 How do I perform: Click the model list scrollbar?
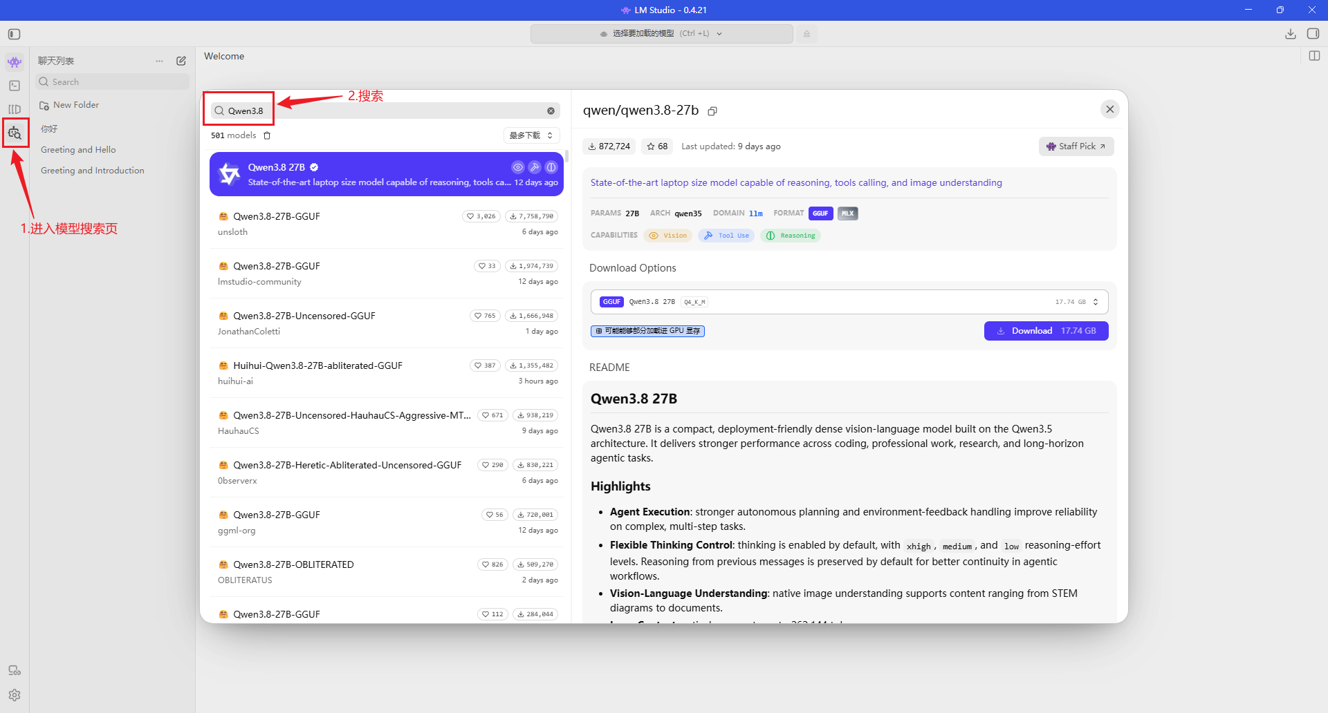click(x=566, y=157)
